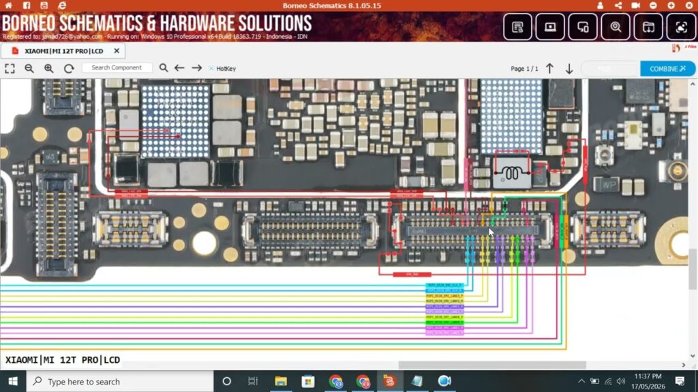Click the horizontal scrollbar thumb
The image size is (698, 392).
(492, 365)
